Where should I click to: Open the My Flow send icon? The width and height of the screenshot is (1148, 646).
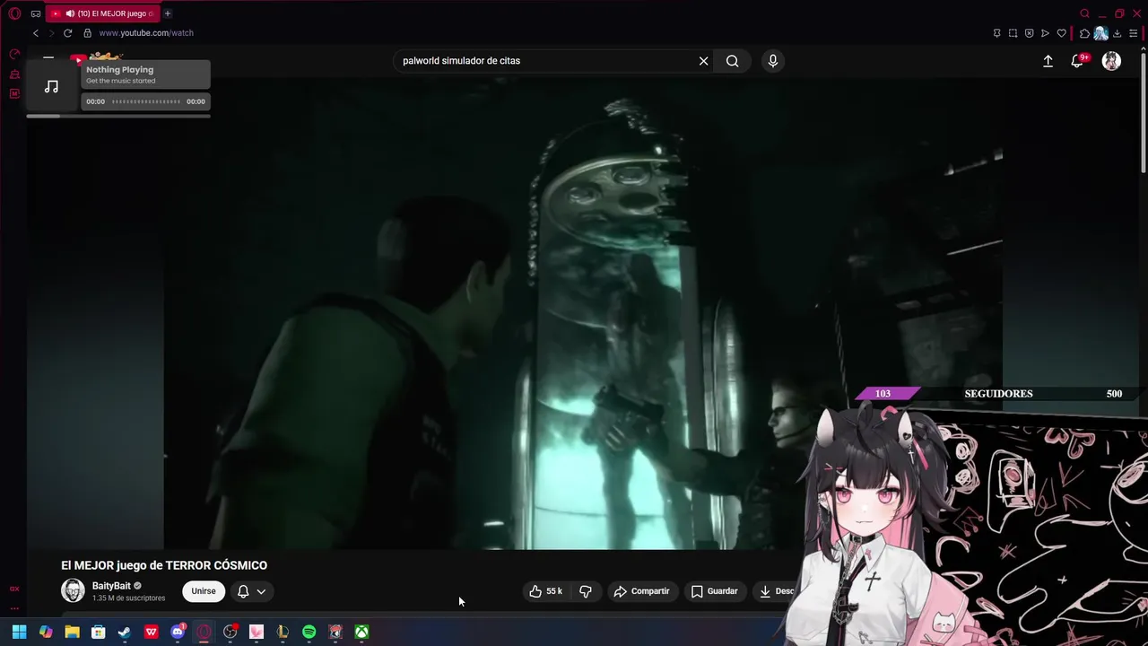(x=1045, y=33)
